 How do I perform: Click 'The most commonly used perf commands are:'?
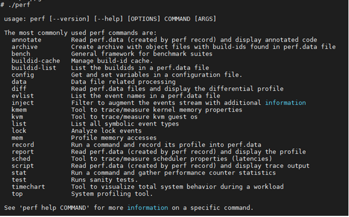(80, 33)
